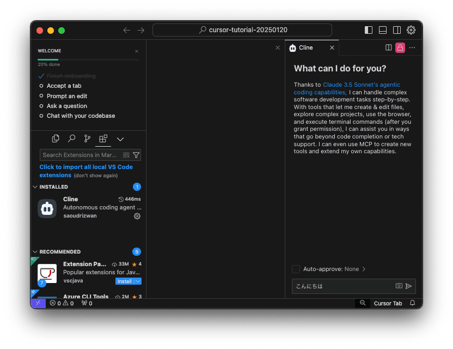
Task: Click vscjava publisher name
Action: click(73, 281)
